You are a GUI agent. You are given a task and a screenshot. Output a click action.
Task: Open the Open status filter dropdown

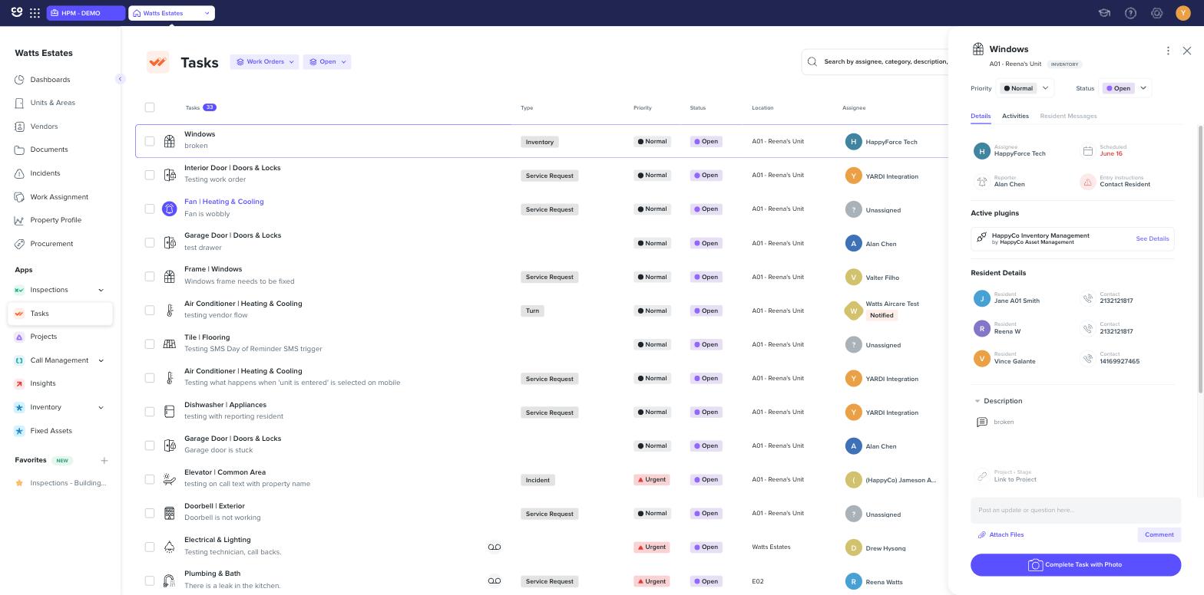(x=327, y=62)
